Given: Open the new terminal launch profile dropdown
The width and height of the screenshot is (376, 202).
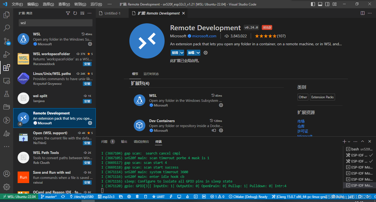Looking at the screenshot, I should tap(349, 142).
